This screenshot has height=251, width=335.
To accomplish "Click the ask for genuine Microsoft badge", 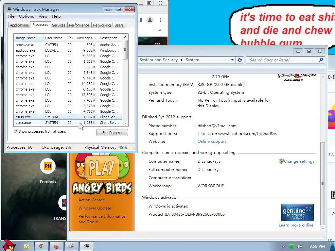I will point(297,212).
